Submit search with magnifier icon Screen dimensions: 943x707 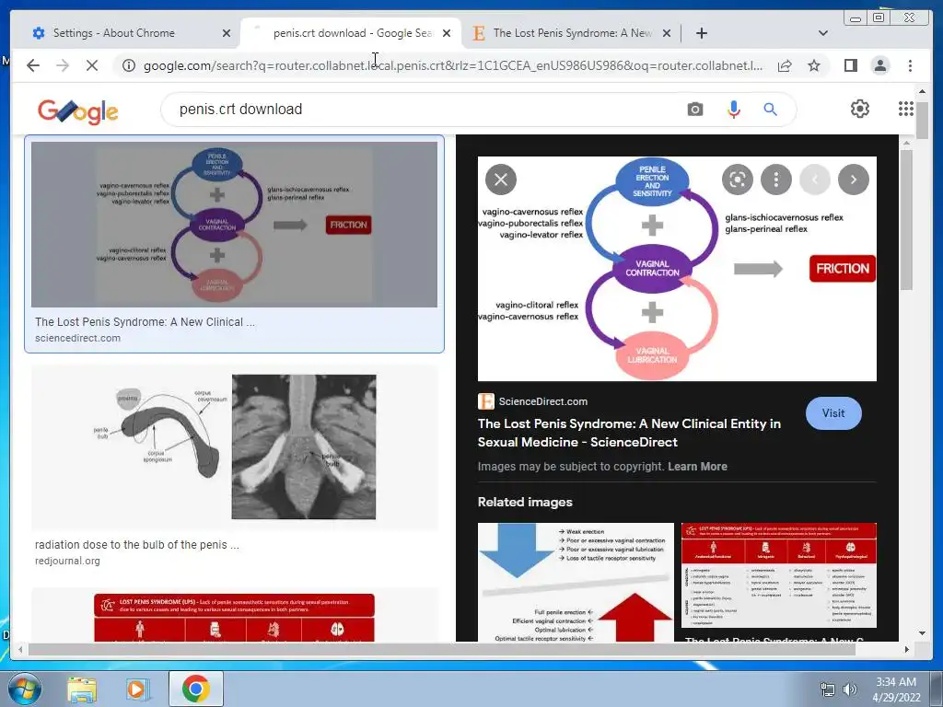click(x=771, y=110)
